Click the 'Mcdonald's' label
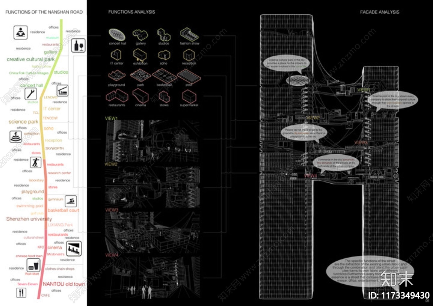Viewport: 433px width, 306px height. pyautogui.click(x=56, y=254)
